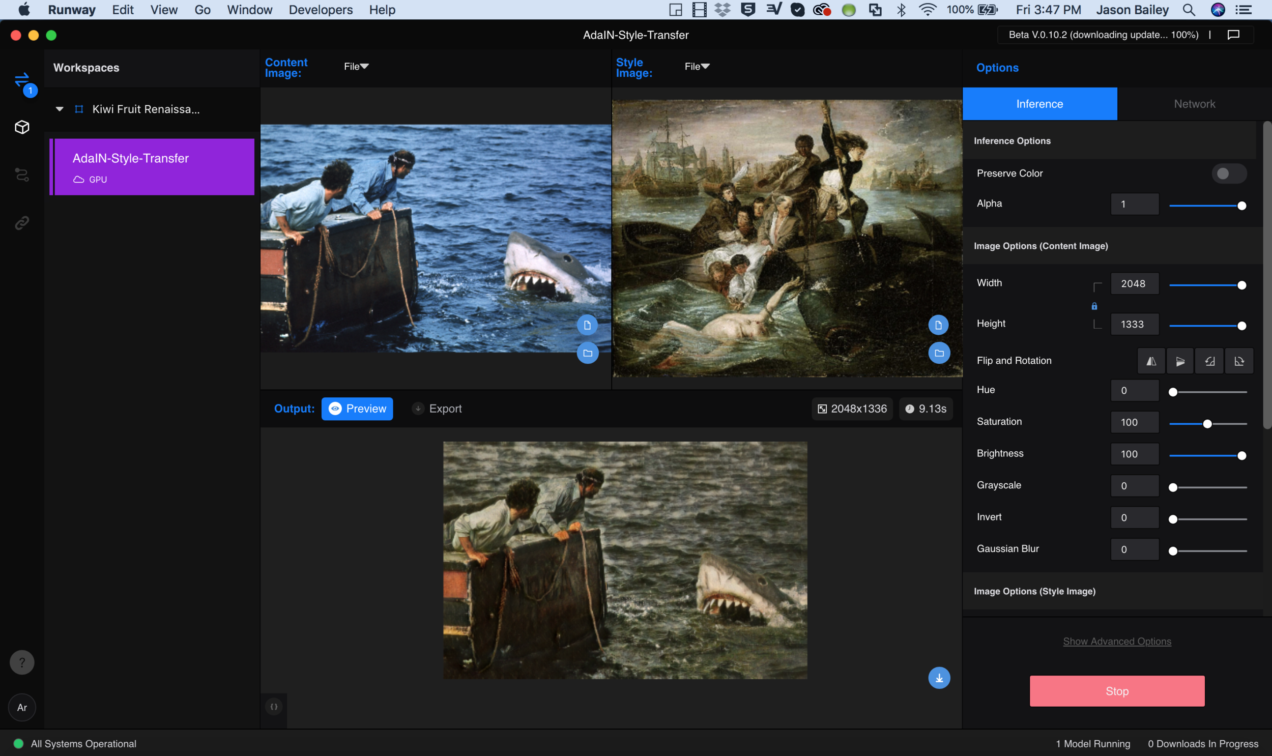Open the feedback chat icon in title bar
Image resolution: width=1272 pixels, height=756 pixels.
click(1233, 35)
